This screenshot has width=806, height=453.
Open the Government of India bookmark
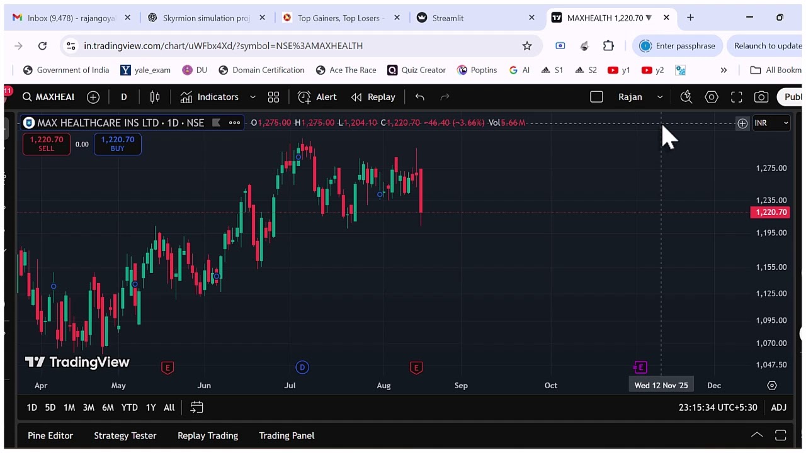[66, 70]
